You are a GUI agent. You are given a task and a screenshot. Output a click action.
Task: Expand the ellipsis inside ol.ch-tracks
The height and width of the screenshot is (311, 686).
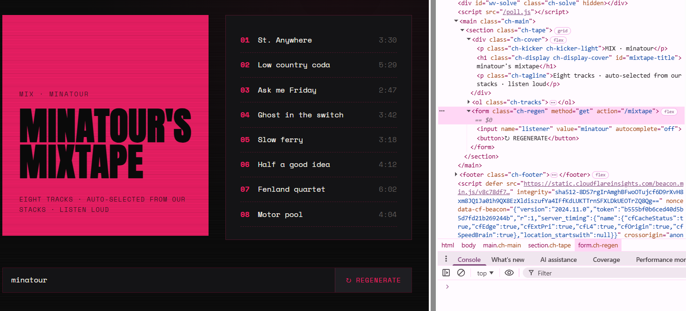(553, 102)
